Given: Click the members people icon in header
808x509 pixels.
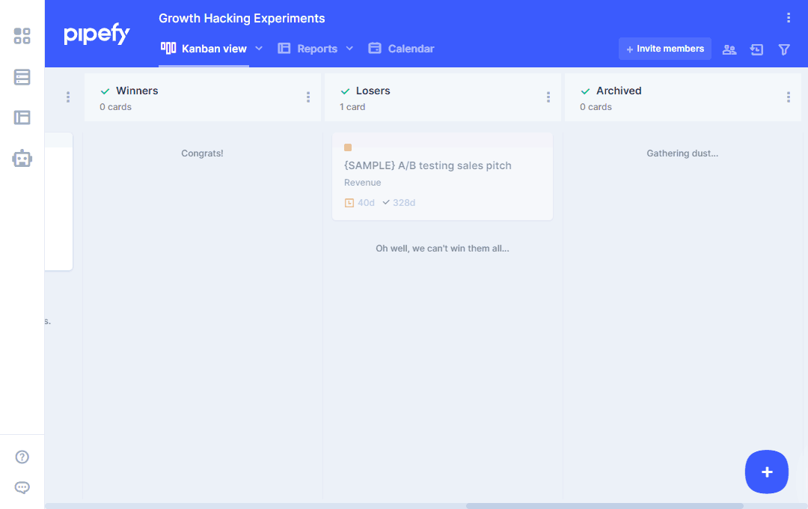Looking at the screenshot, I should [x=729, y=49].
